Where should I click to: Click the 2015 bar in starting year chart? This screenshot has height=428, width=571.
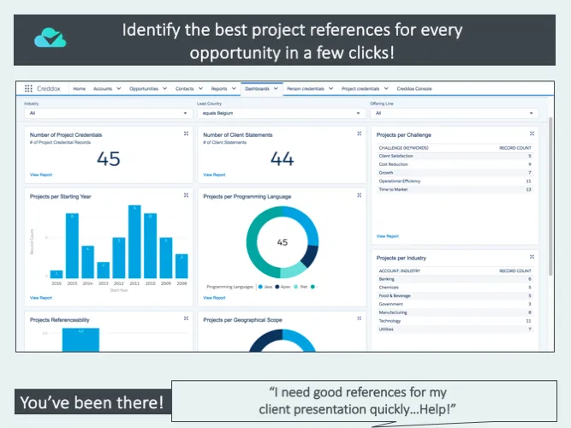click(x=72, y=246)
